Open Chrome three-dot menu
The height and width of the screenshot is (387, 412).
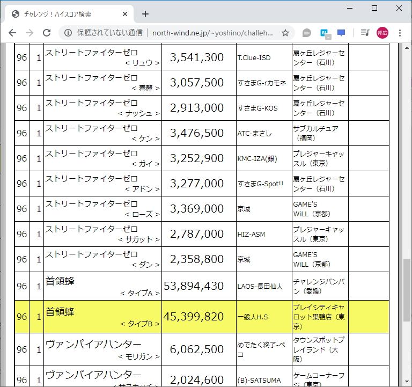pyautogui.click(x=400, y=33)
